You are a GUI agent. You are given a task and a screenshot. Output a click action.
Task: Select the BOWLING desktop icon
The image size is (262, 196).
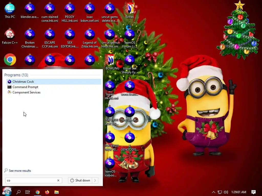coord(112,62)
